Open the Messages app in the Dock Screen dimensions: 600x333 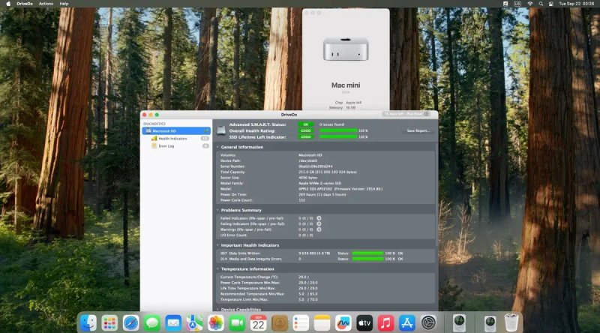152,323
